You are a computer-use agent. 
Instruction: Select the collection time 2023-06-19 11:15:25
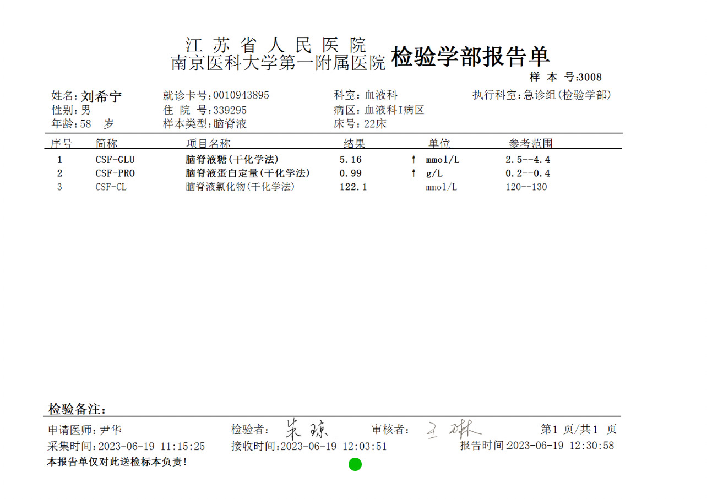click(x=151, y=446)
